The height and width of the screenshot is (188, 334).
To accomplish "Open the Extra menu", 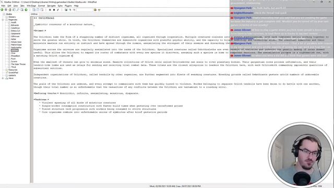I will [60, 6].
